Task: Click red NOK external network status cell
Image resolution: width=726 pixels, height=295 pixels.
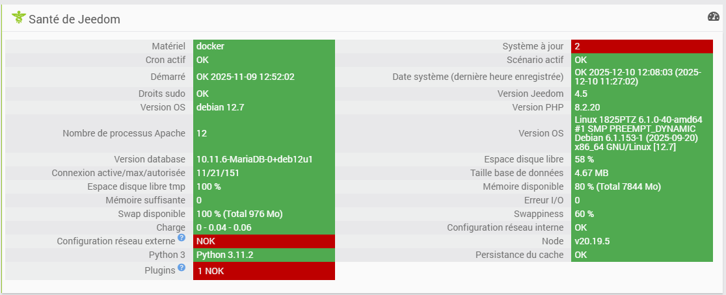Action: (263, 241)
